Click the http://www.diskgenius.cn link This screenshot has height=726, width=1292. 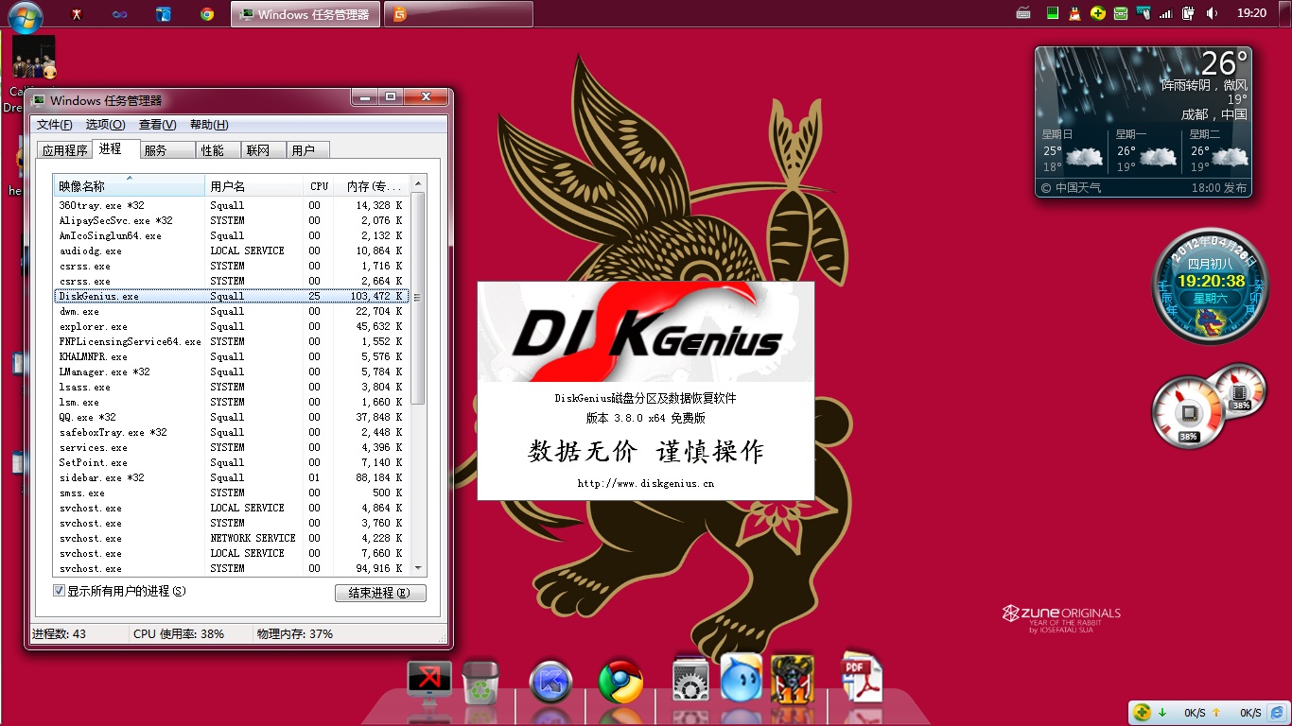[x=645, y=483]
